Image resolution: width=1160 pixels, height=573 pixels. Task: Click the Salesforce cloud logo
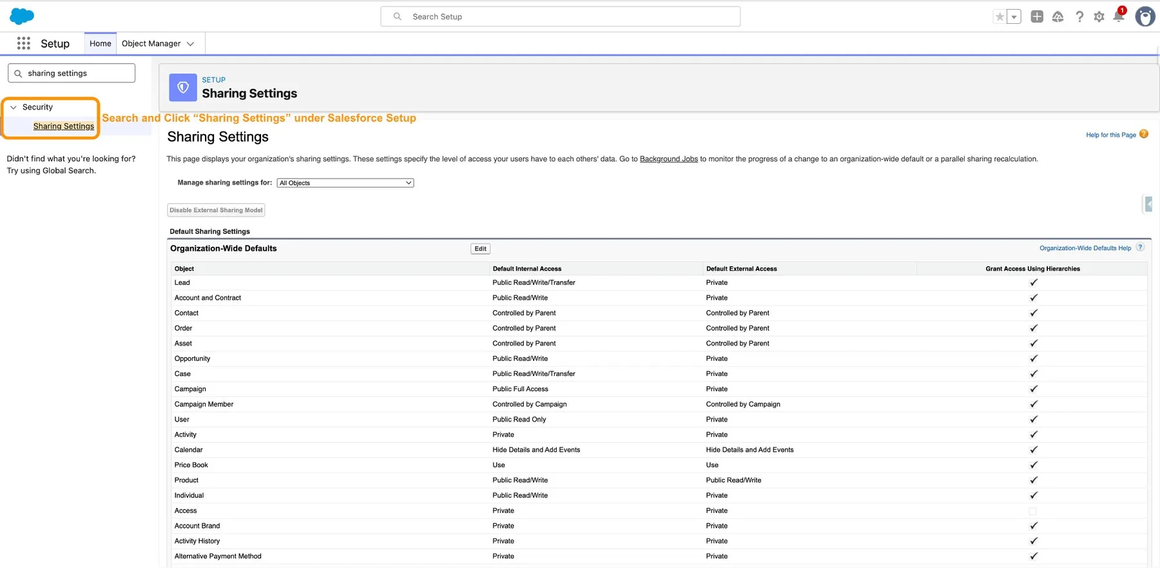coord(22,16)
